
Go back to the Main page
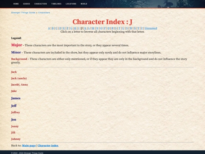(x=29, y=146)
